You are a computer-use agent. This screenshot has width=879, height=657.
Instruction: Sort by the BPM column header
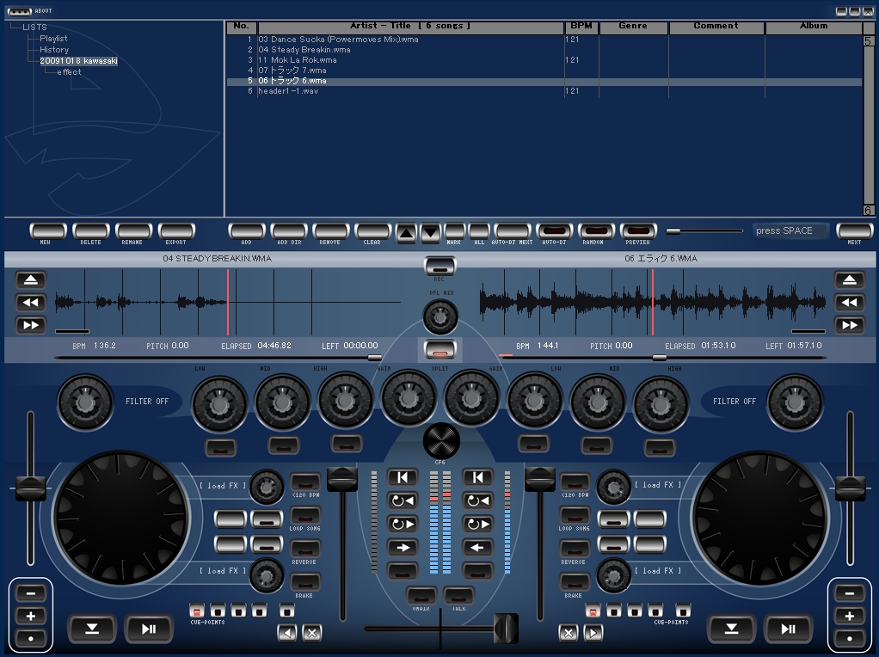[x=581, y=27]
